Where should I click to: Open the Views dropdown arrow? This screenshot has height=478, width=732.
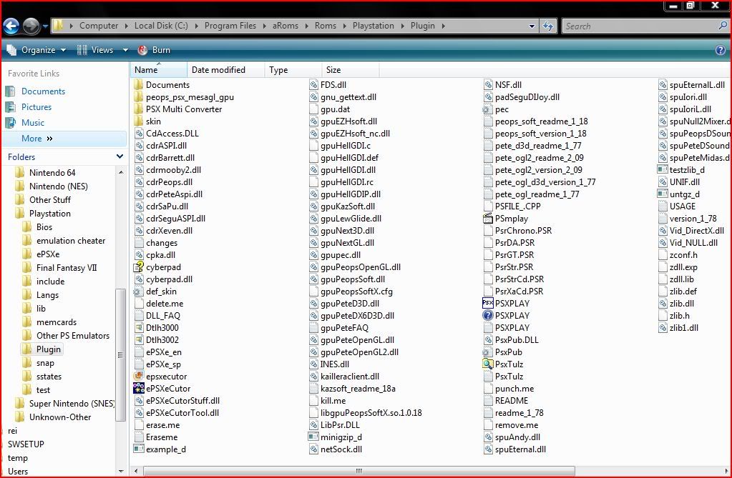(125, 50)
